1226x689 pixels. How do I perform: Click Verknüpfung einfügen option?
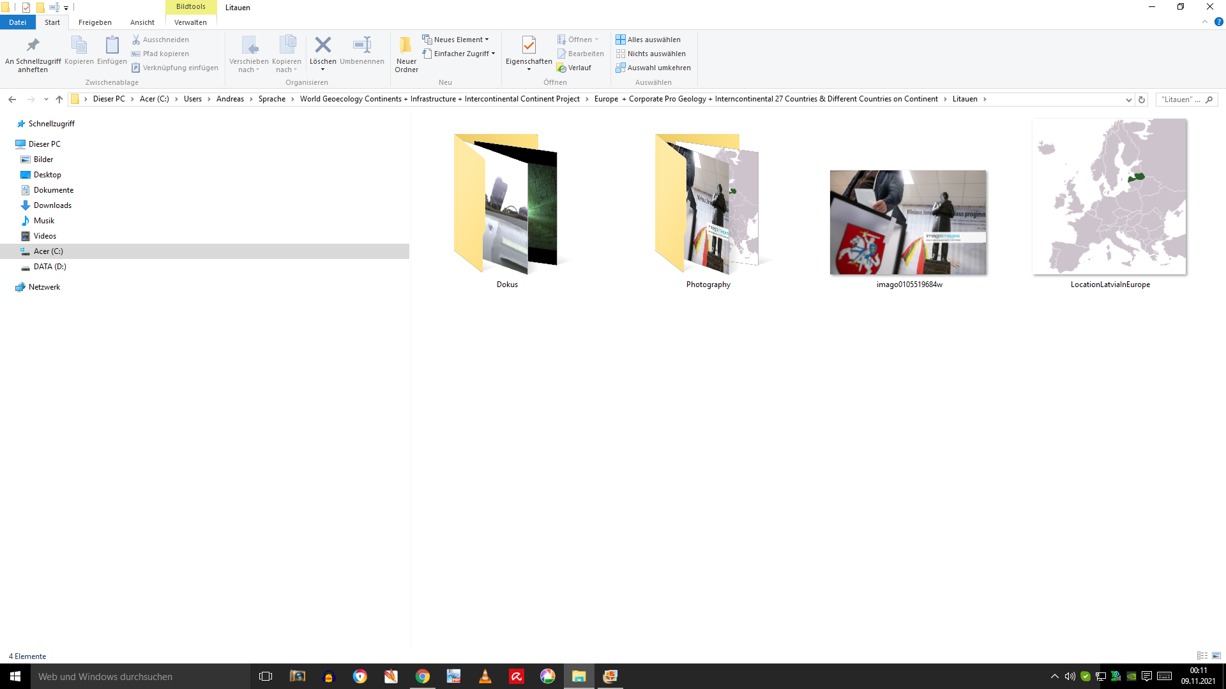pyautogui.click(x=174, y=68)
